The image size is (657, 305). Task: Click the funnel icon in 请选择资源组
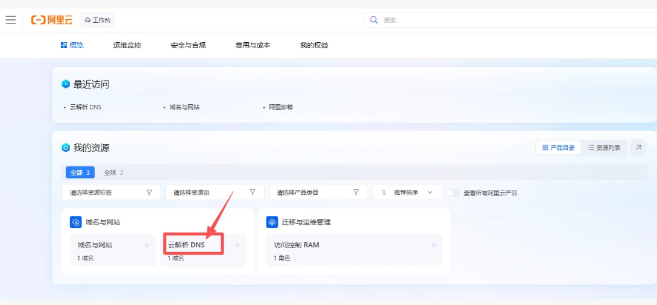pos(253,193)
